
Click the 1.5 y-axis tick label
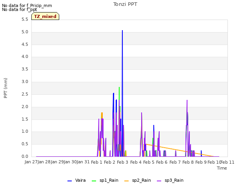click(x=25, y=119)
